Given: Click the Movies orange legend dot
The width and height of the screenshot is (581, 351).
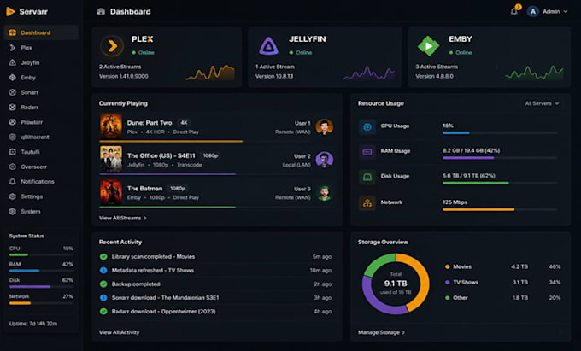Looking at the screenshot, I should tap(447, 266).
